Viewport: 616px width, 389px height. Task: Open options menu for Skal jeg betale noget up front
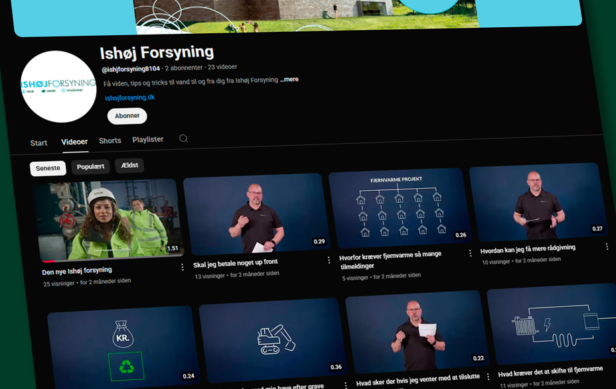click(x=329, y=260)
